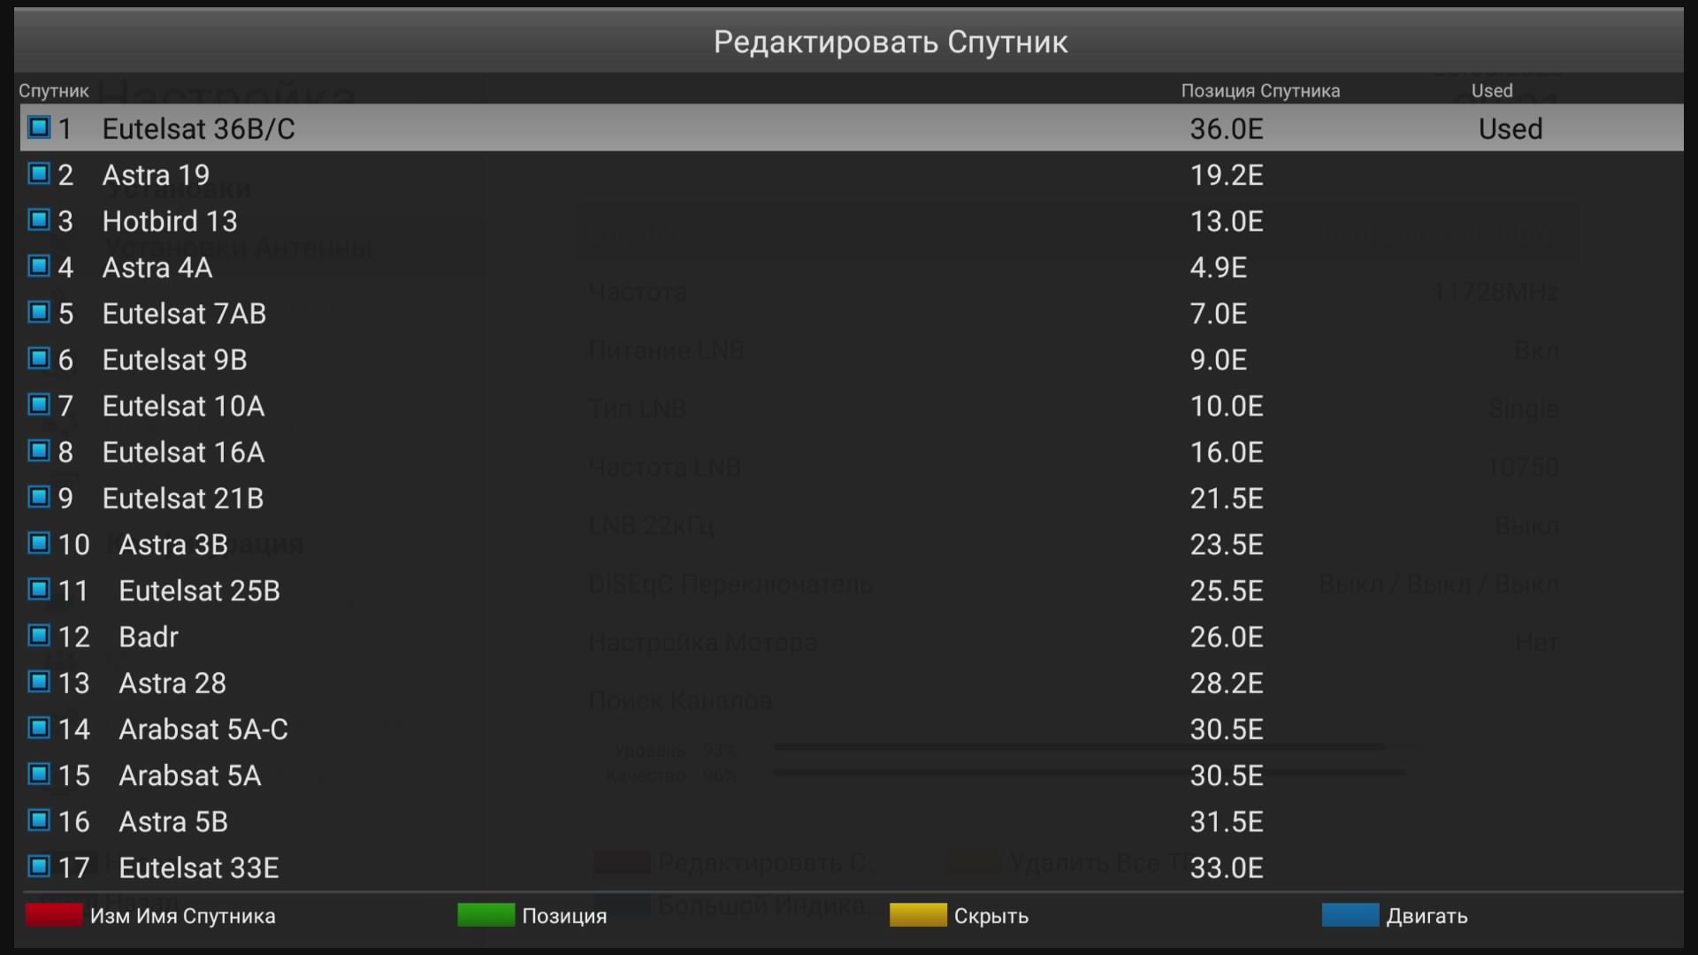Click the icon beside Eutelsat 33E

(39, 866)
